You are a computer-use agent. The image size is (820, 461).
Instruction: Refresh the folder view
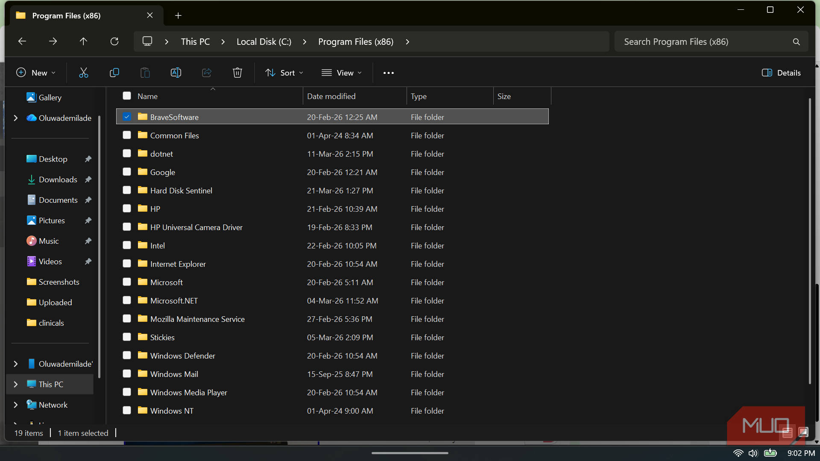point(114,41)
